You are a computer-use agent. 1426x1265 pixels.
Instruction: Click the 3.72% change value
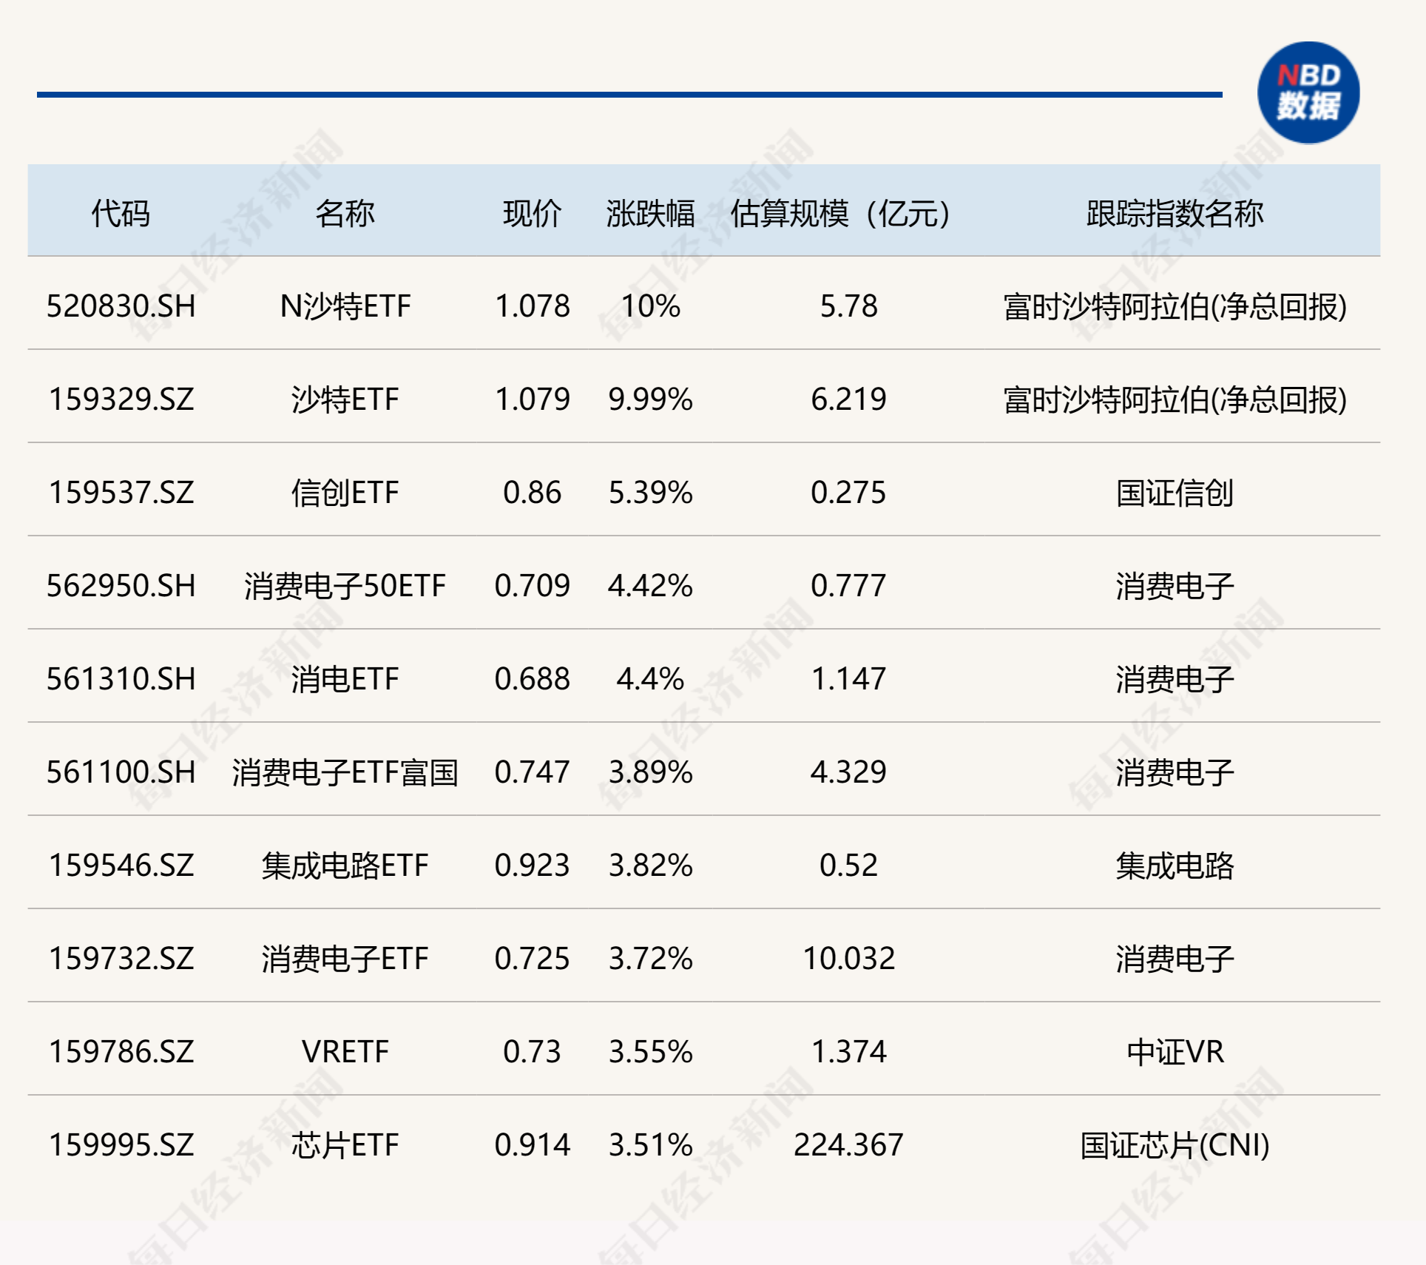(650, 959)
